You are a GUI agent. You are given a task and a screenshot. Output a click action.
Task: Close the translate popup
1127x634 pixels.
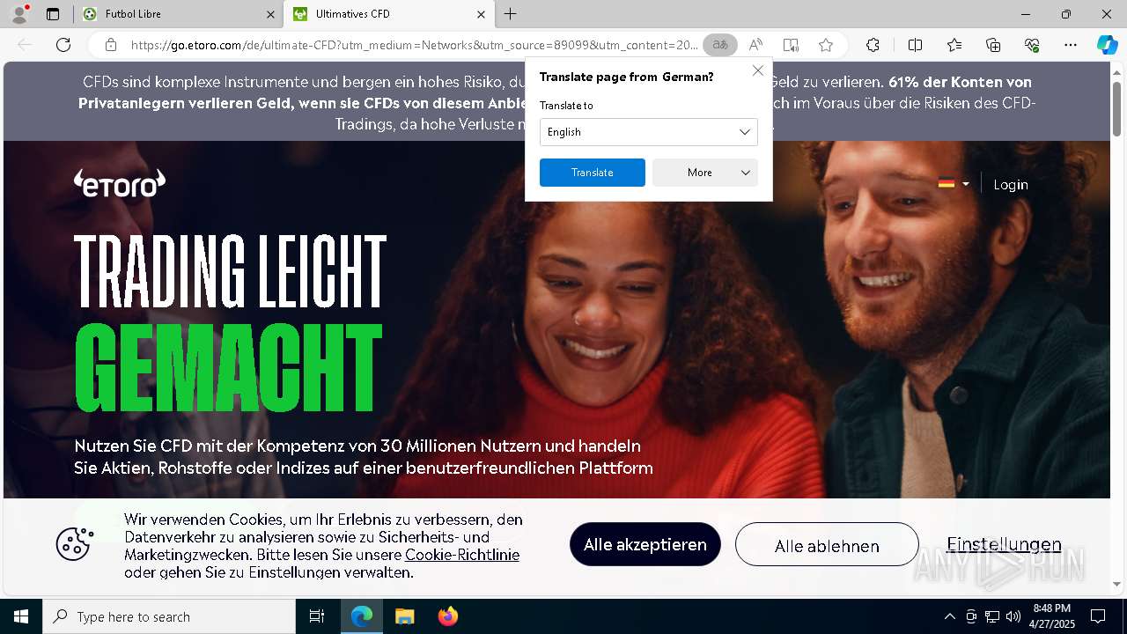click(757, 70)
